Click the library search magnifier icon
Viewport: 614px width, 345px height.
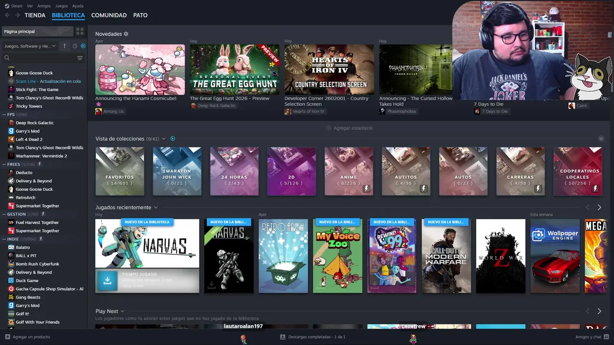point(7,58)
